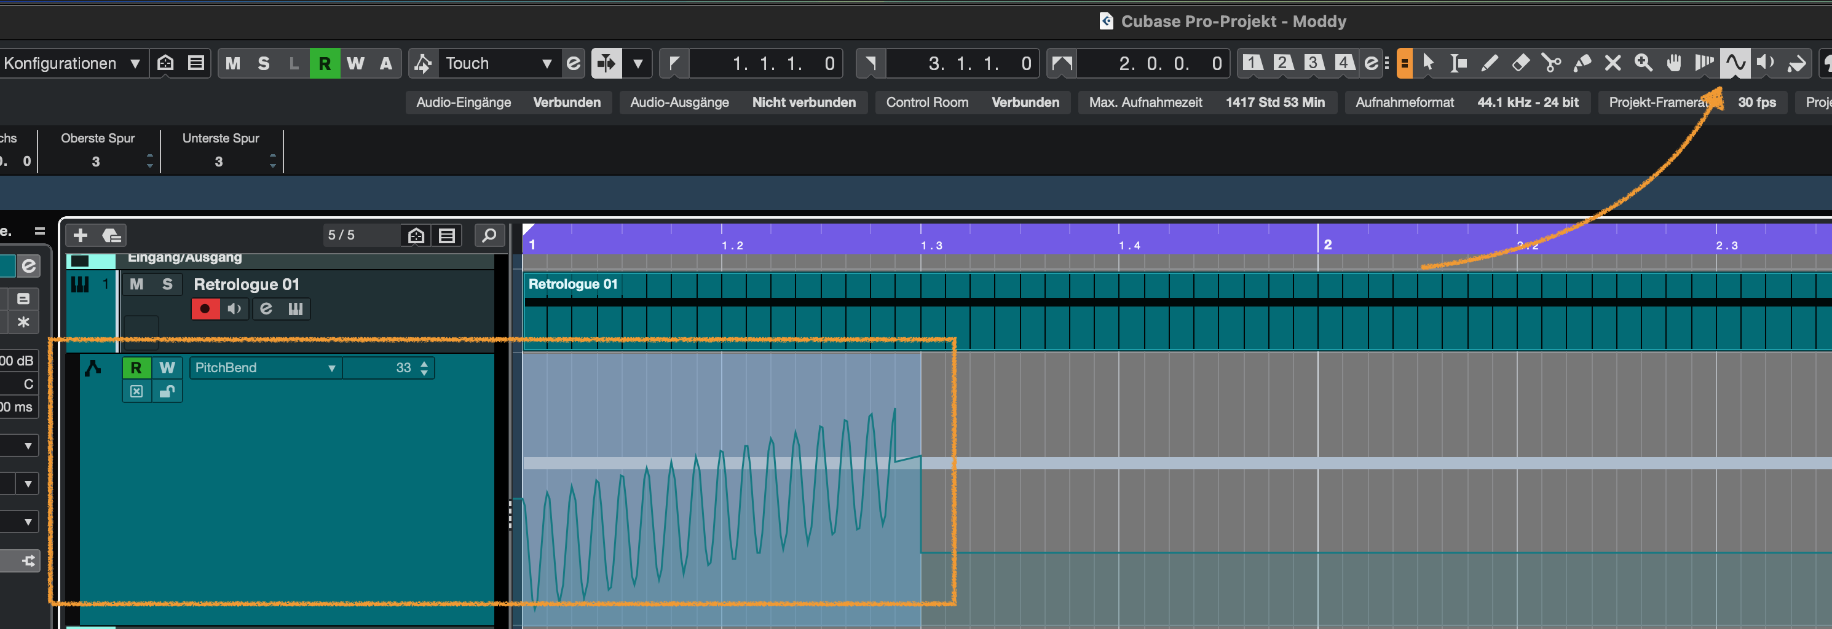Select the Draw pencil tool
Image resolution: width=1832 pixels, height=629 pixels.
[x=1489, y=63]
